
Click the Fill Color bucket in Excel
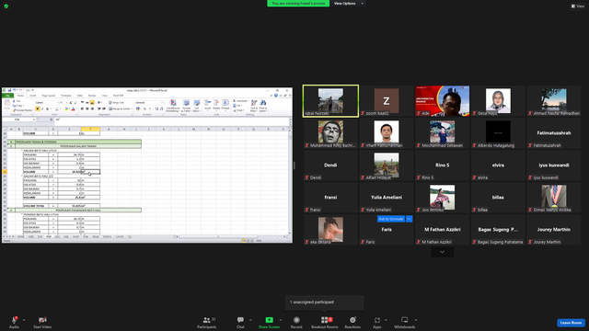pos(66,108)
